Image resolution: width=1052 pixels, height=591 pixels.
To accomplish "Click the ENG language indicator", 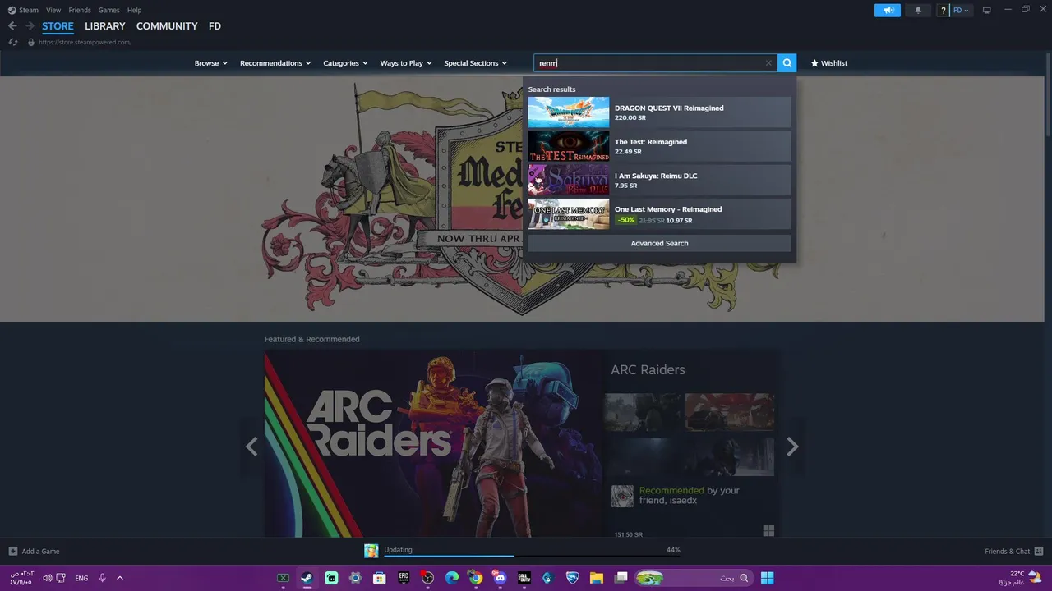I will 81,578.
